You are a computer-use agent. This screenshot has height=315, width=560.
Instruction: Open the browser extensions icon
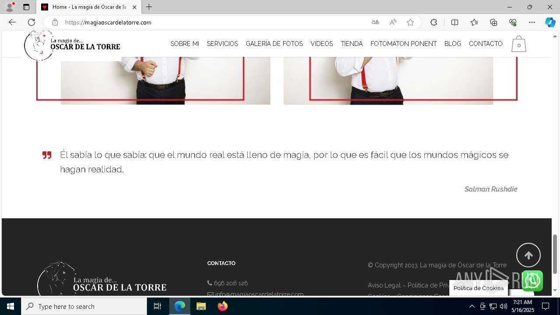click(434, 22)
